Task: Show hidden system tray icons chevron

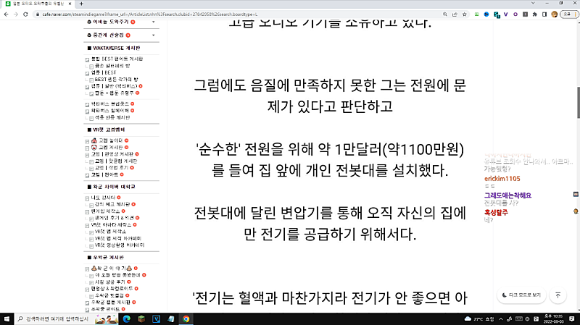Action: click(x=501, y=318)
